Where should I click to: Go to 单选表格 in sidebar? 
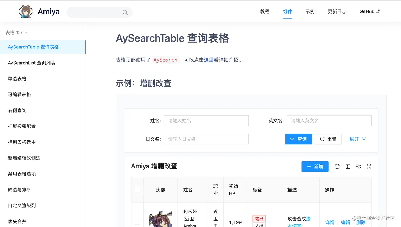[x=43, y=79]
